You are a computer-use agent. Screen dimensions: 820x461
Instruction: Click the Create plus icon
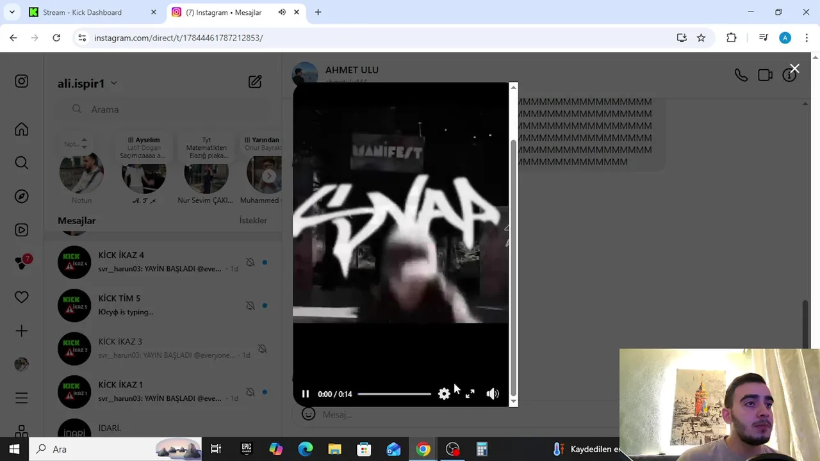[x=22, y=331]
